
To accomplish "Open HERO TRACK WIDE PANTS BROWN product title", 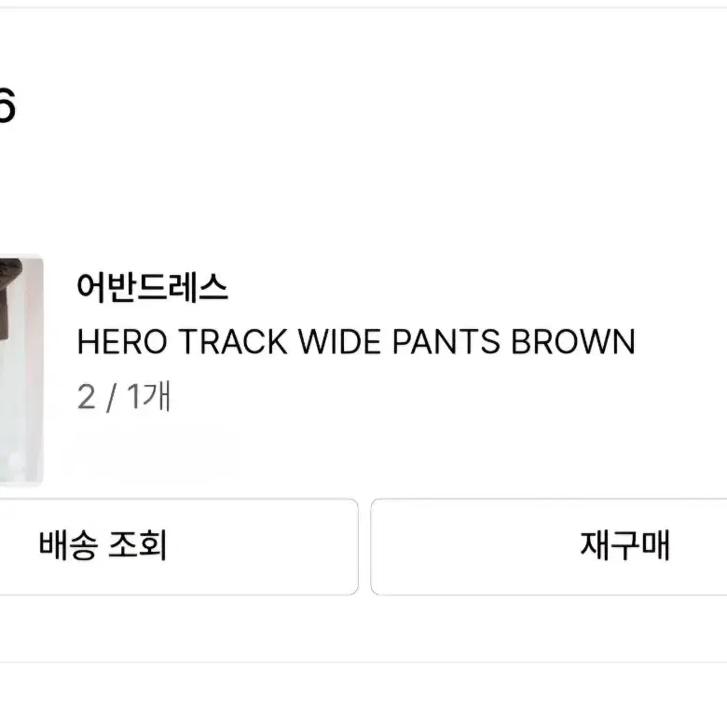I will pos(356,342).
